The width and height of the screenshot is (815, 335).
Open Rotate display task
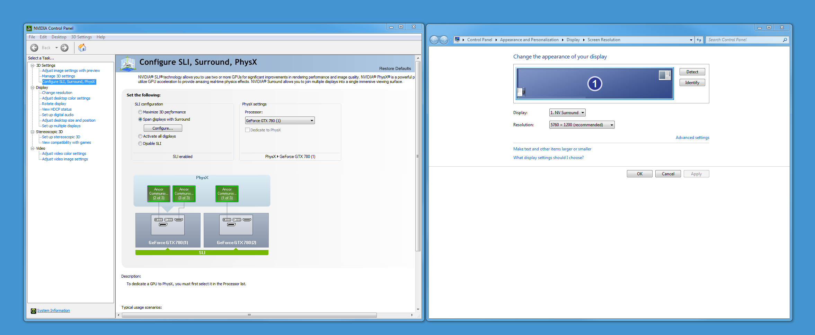point(54,104)
